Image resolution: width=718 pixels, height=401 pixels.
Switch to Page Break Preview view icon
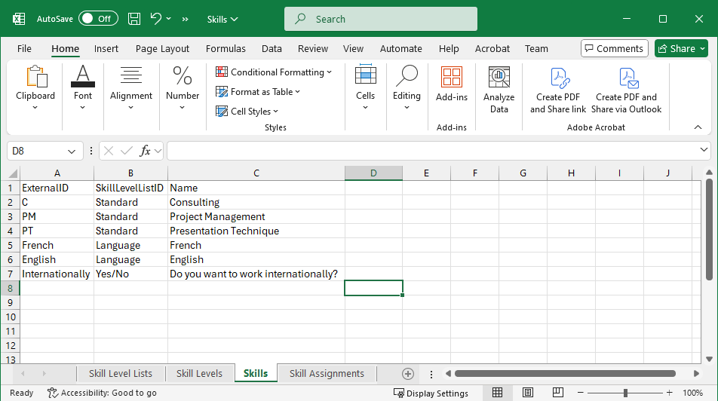pos(557,393)
